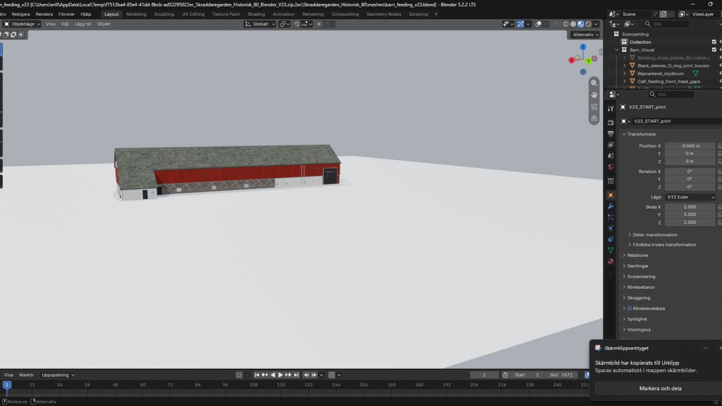Open the Tool properties tab icon
Image resolution: width=722 pixels, height=406 pixels.
point(610,108)
